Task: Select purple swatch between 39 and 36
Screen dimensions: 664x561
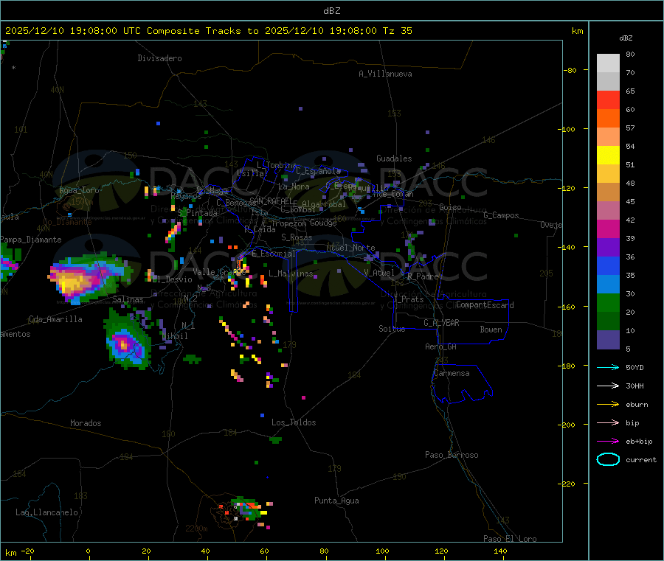Action: pyautogui.click(x=608, y=247)
